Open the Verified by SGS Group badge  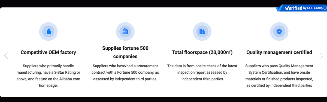coord(301,8)
